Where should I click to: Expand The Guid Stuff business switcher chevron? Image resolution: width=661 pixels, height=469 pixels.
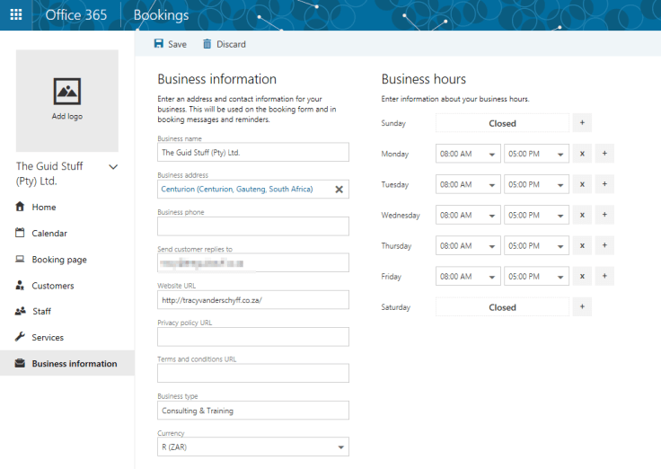coord(113,167)
